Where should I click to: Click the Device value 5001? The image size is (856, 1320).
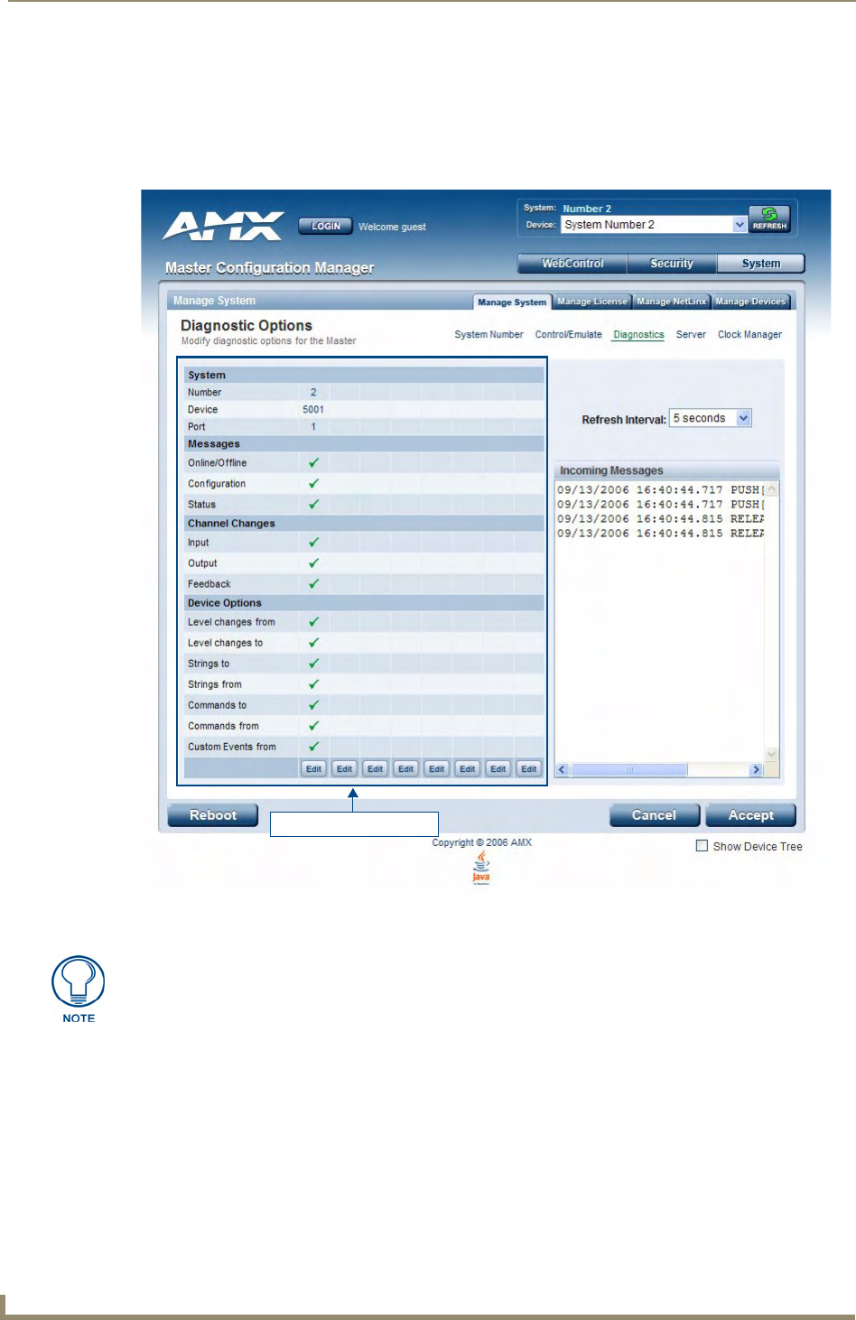[x=313, y=409]
